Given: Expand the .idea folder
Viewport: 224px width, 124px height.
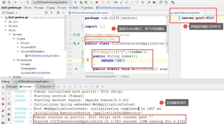Looking at the screenshot, I should [5, 22].
